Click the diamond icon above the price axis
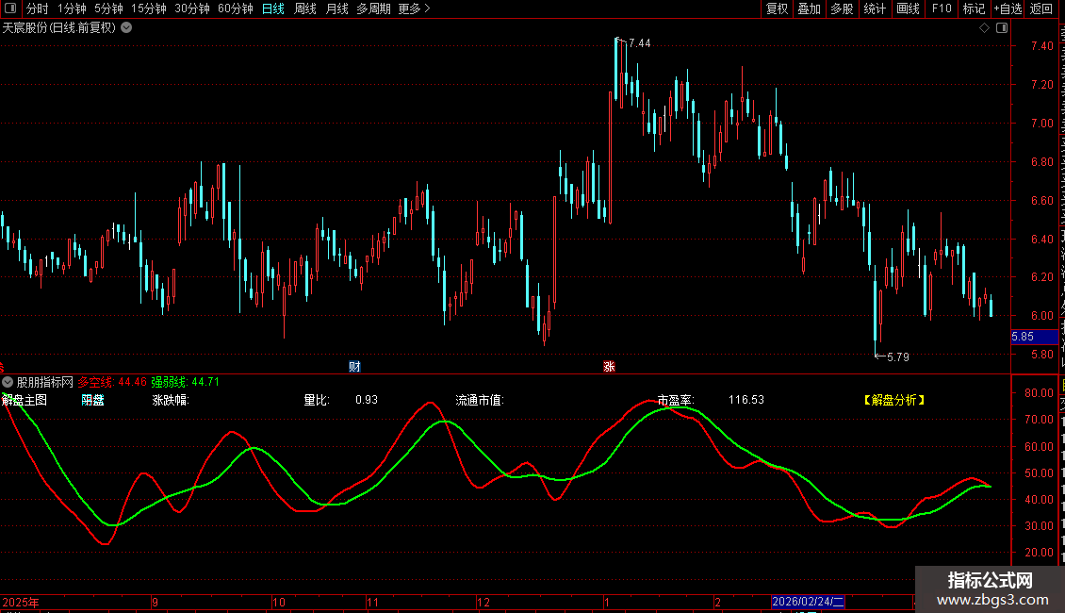Viewport: 1065px width, 613px height. (984, 28)
